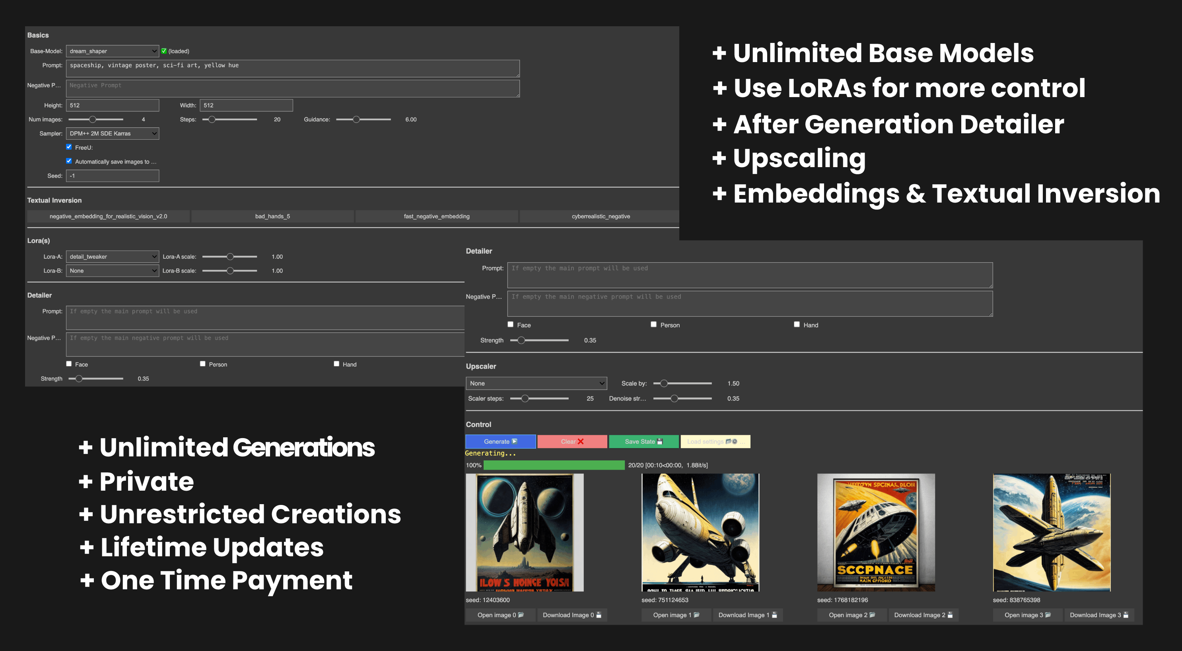Download Image 2 using save icon
The height and width of the screenshot is (651, 1182).
pyautogui.click(x=923, y=615)
